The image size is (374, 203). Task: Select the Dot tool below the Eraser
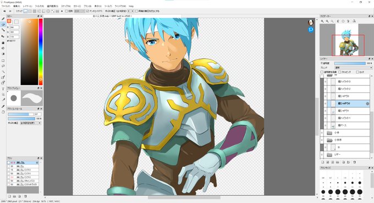[x=3, y=30]
